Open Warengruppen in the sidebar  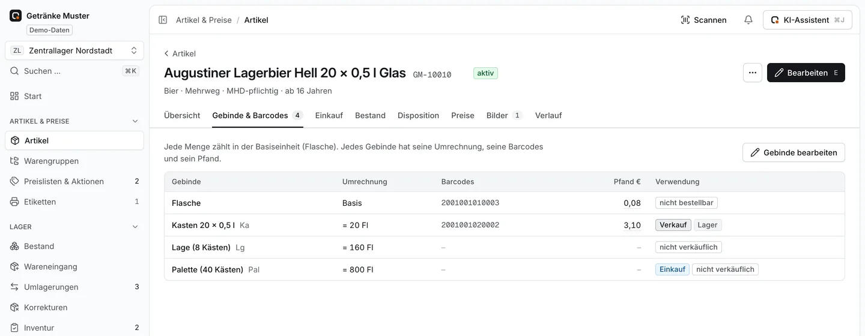coord(74,161)
